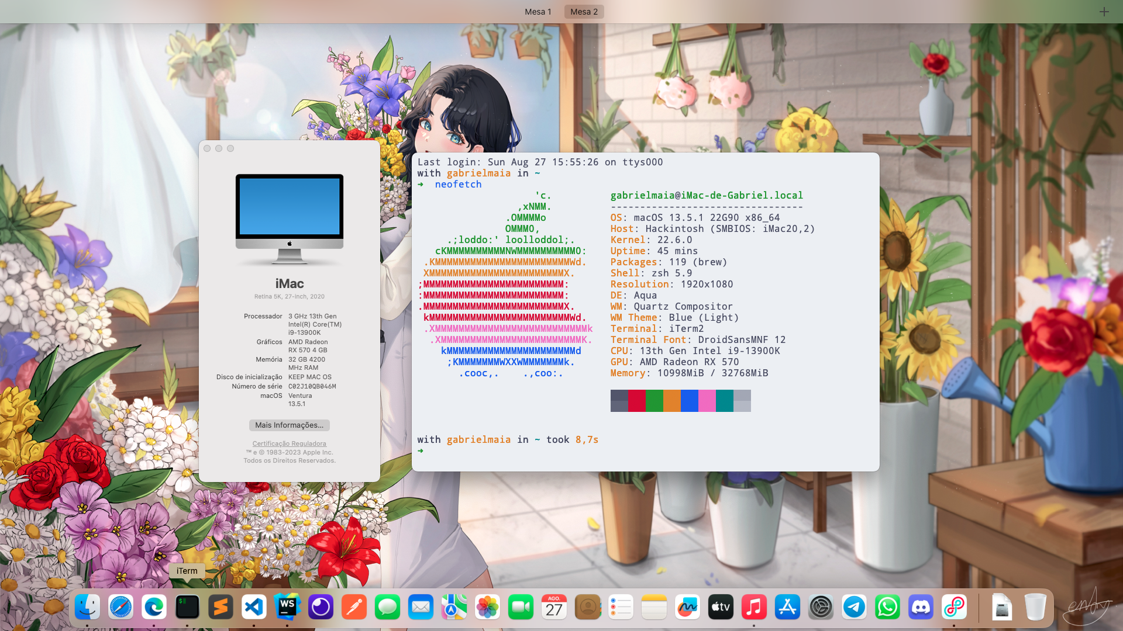Viewport: 1123px width, 631px height.
Task: Open Discord from the dock
Action: [x=921, y=608]
